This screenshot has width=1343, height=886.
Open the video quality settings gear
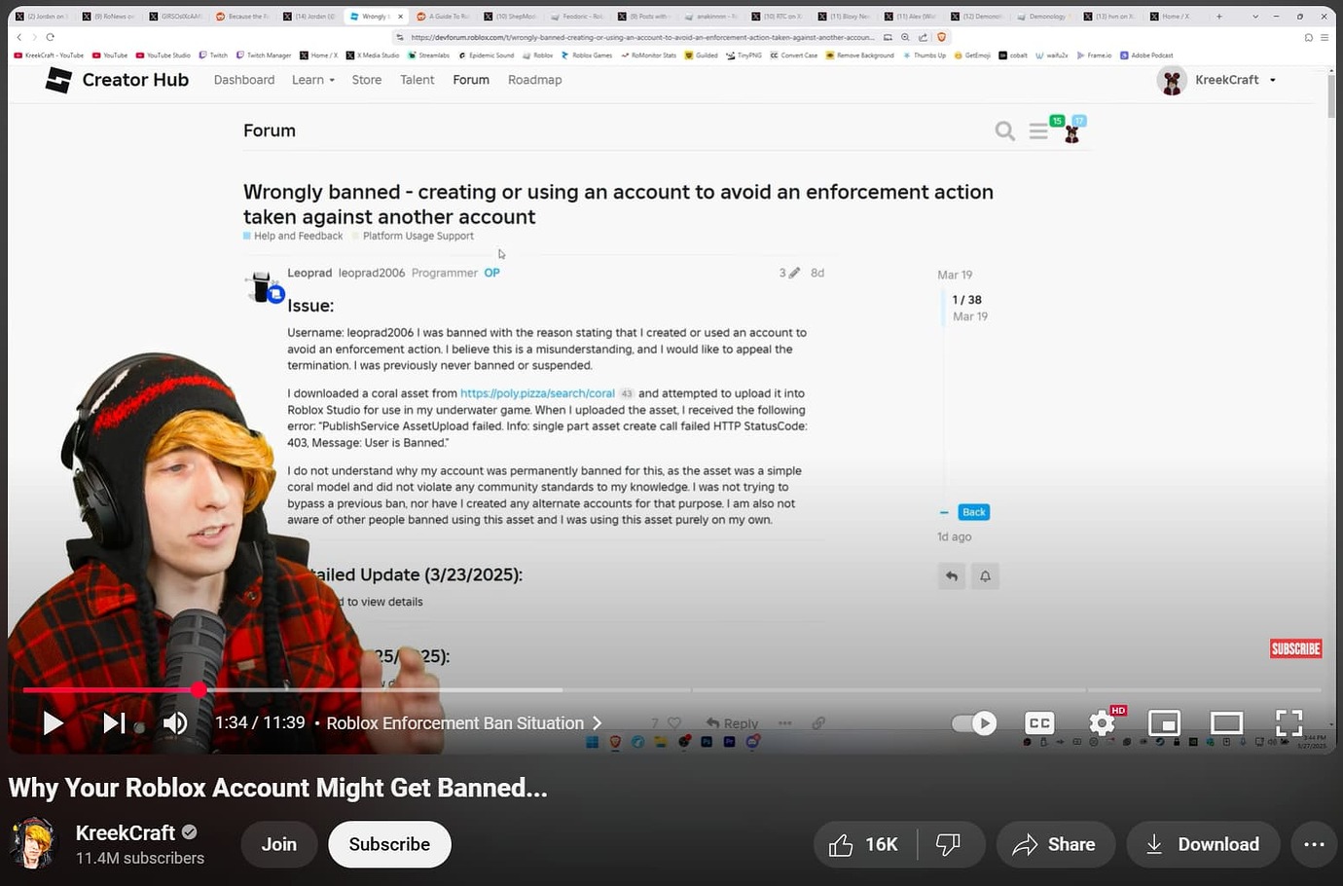(1102, 722)
